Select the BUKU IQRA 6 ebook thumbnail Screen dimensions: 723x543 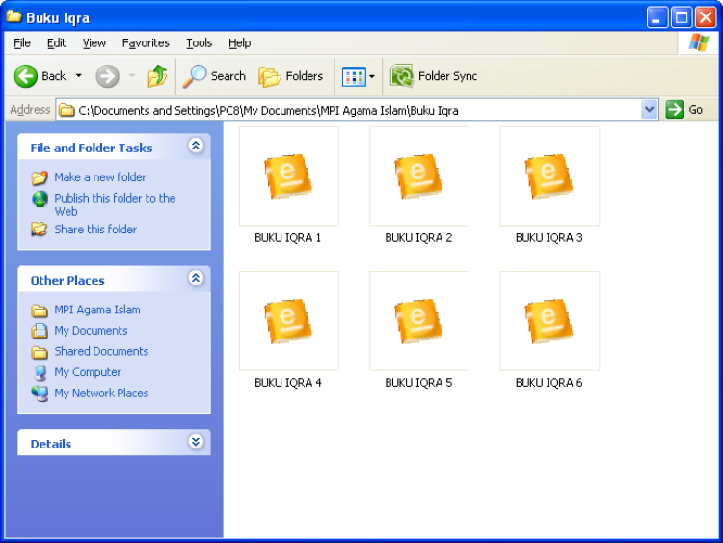[549, 321]
